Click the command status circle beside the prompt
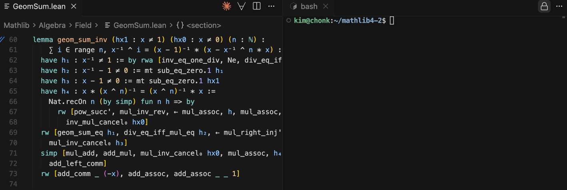Viewport: 567px width, 190px height. pos(288,20)
